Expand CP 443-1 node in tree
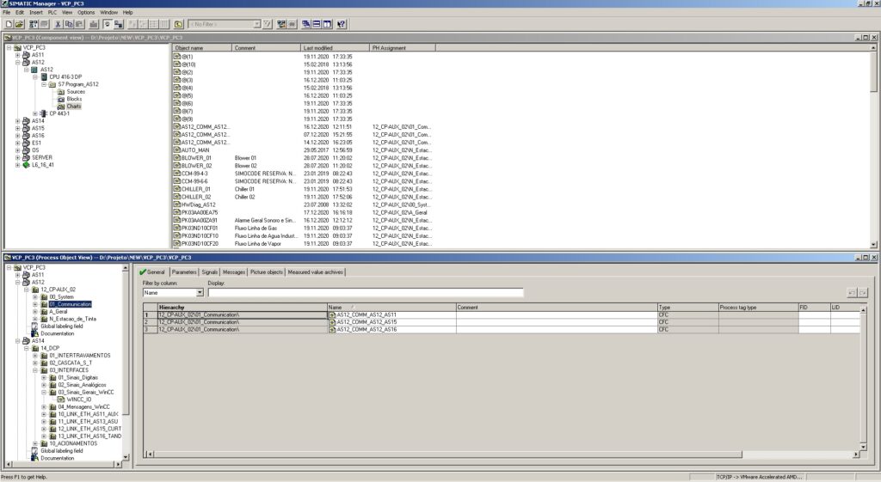 pos(34,113)
